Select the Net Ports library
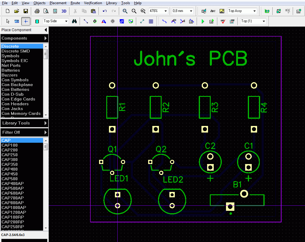The height and width of the screenshot is (242, 305). pos(22,65)
